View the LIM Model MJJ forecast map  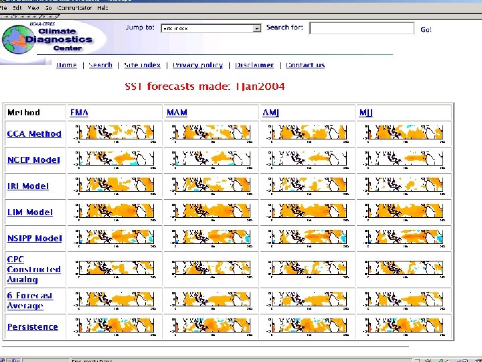pos(404,212)
